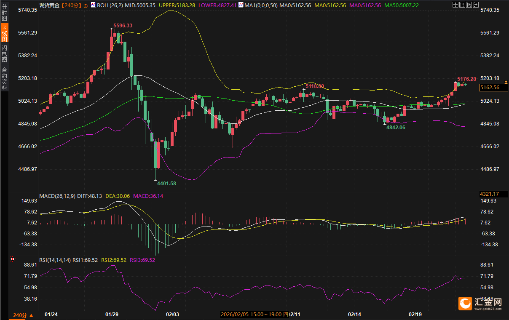Click the crosshair cursor icon at top right
Image resolution: width=509 pixels, height=320 pixels.
tap(455, 5)
